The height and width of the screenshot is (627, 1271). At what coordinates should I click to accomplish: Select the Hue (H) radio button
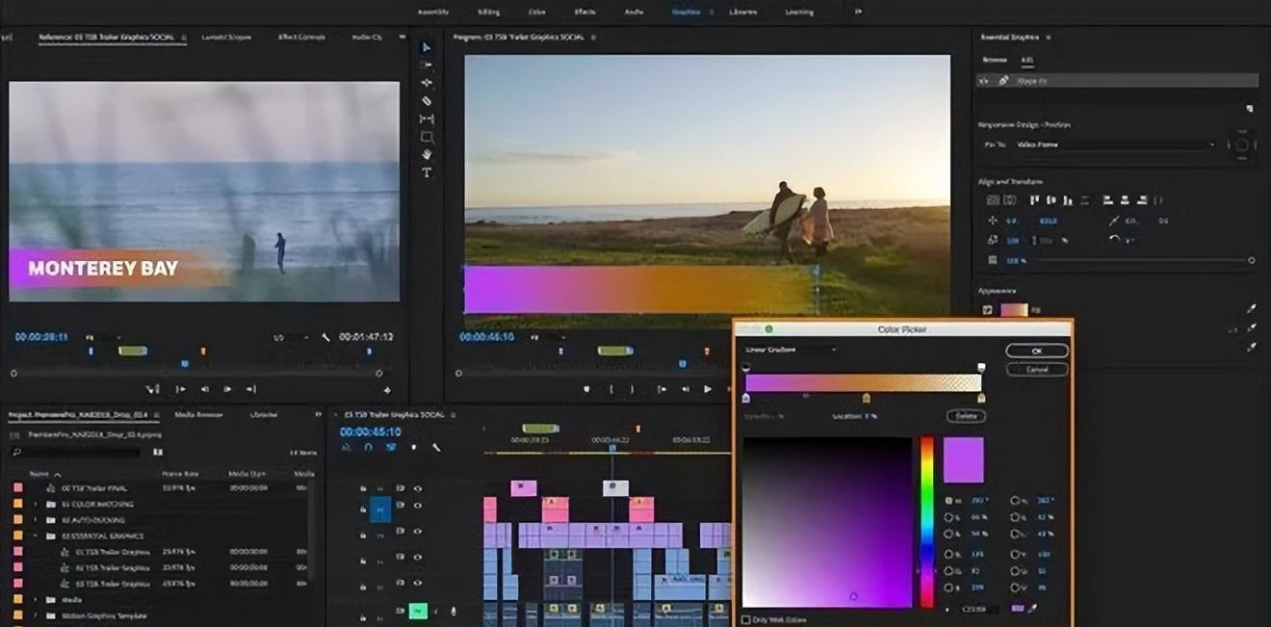tap(947, 501)
